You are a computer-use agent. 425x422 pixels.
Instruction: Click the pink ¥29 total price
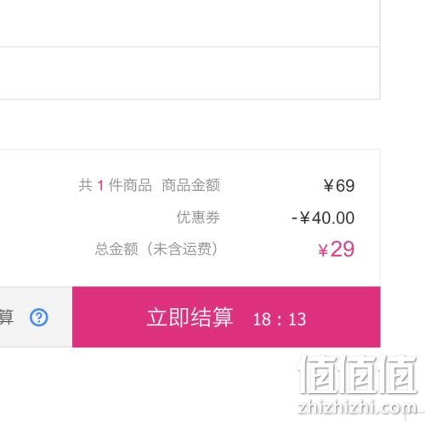(x=336, y=250)
